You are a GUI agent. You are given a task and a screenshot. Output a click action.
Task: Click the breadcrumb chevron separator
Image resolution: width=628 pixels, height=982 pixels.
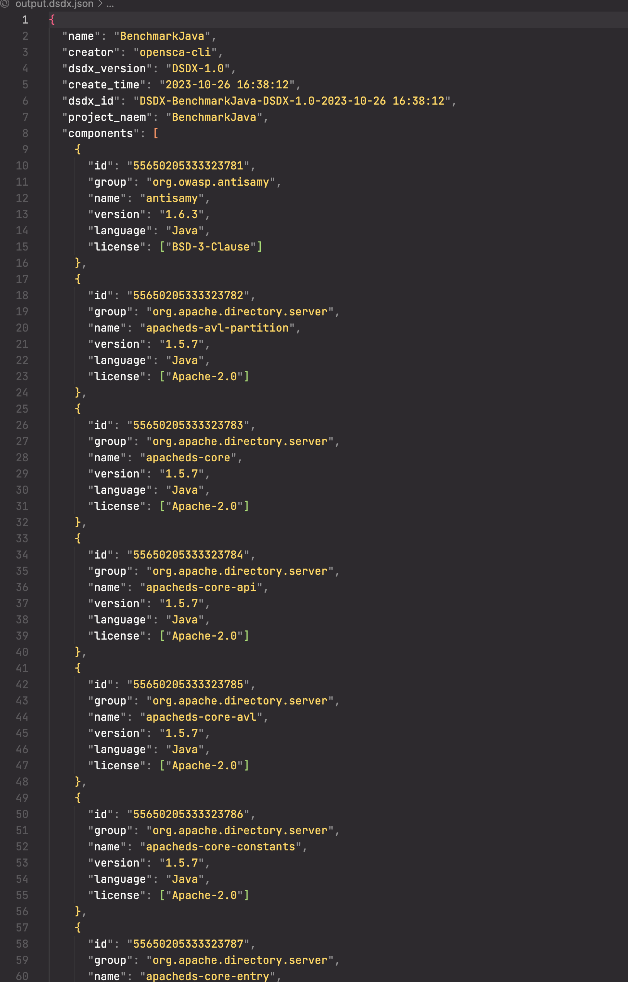tap(100, 4)
